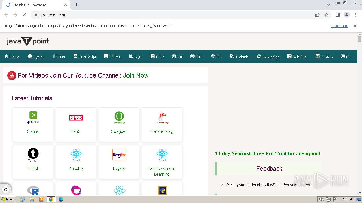Image resolution: width=362 pixels, height=203 pixels.
Task: Launch Microsoft Edge from the taskbar
Action: (x=61, y=199)
